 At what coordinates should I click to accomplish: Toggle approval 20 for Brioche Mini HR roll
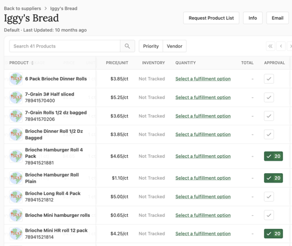pos(274,234)
